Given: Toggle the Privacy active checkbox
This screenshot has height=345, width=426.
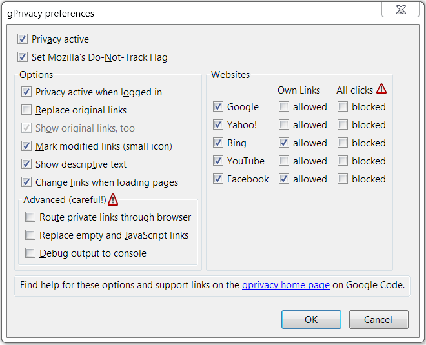Looking at the screenshot, I should click(x=23, y=39).
